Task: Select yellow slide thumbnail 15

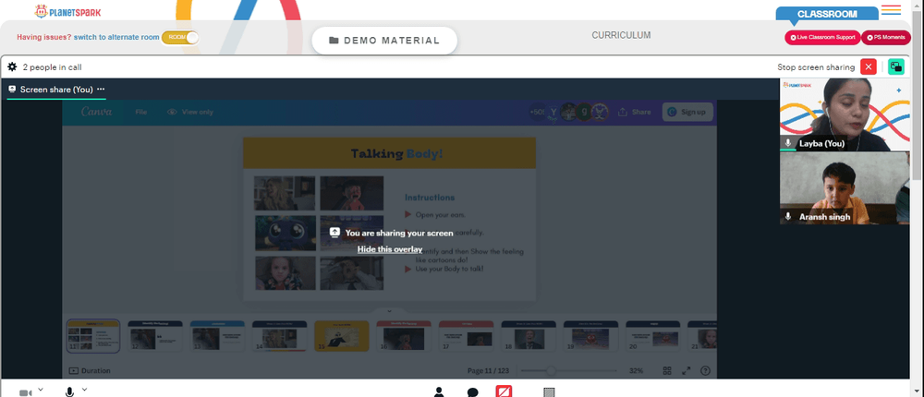Action: (x=342, y=336)
